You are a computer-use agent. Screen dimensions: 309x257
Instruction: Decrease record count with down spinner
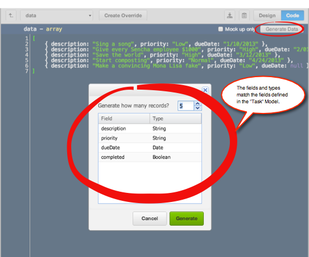[x=197, y=108]
